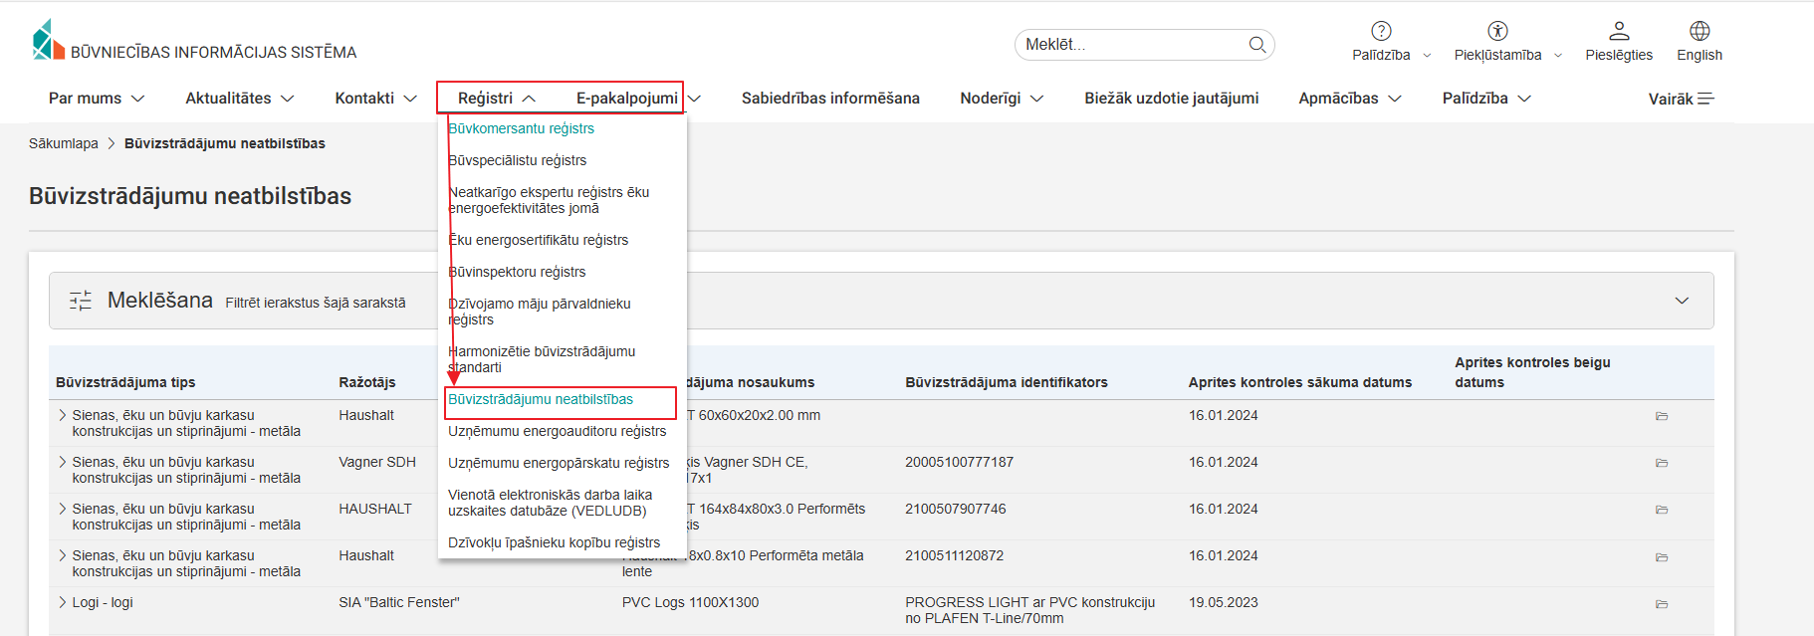The image size is (1814, 636).
Task: Expand the Noderīgi menu
Action: point(1002,98)
